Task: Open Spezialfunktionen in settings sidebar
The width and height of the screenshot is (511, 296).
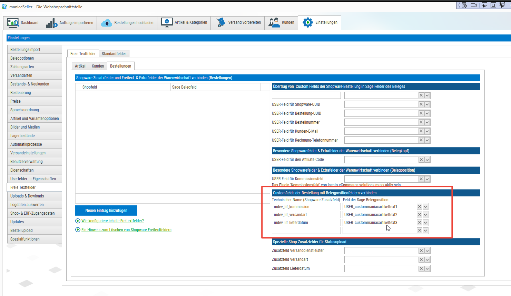Action: click(x=35, y=239)
